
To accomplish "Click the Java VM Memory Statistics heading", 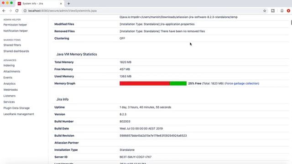I will tap(77, 54).
